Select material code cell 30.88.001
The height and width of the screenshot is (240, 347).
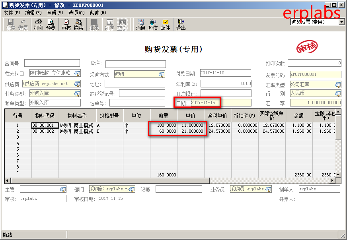(x=45, y=125)
